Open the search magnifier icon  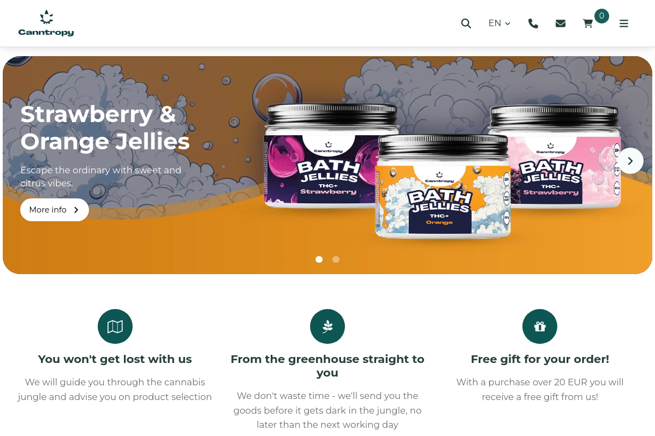466,23
